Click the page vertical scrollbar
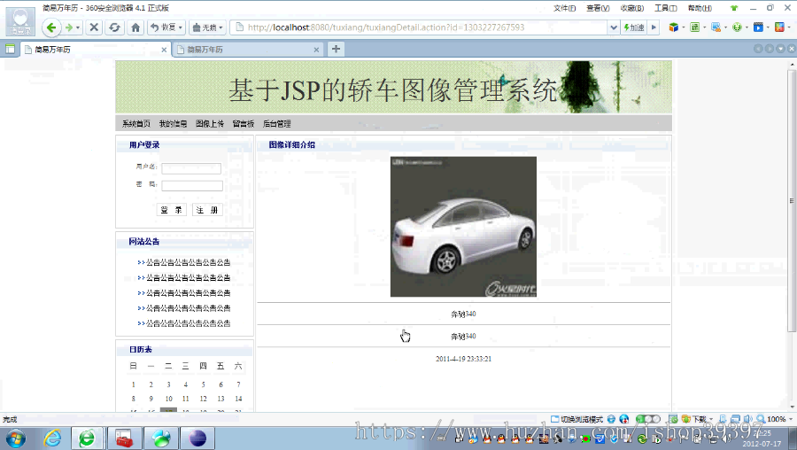 (792, 201)
